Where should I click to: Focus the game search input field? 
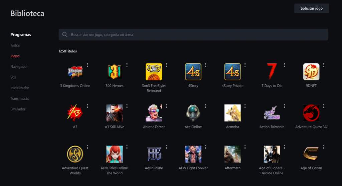[x=197, y=35]
